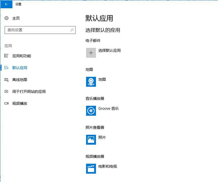Click the 照片 app icon

[x=91, y=140]
